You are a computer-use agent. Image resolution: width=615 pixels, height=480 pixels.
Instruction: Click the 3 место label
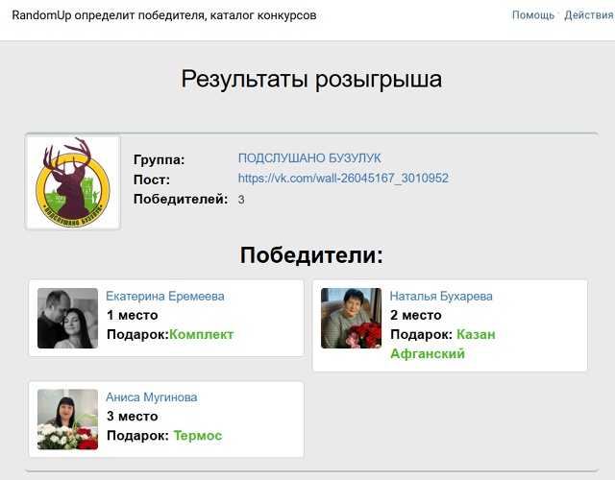(x=133, y=416)
